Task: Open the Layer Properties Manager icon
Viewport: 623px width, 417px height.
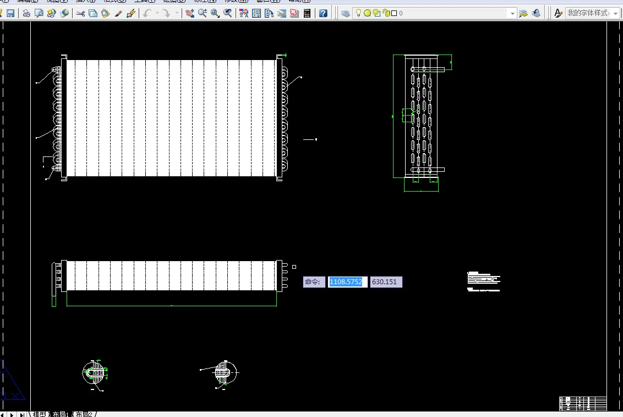Action: pyautogui.click(x=346, y=13)
